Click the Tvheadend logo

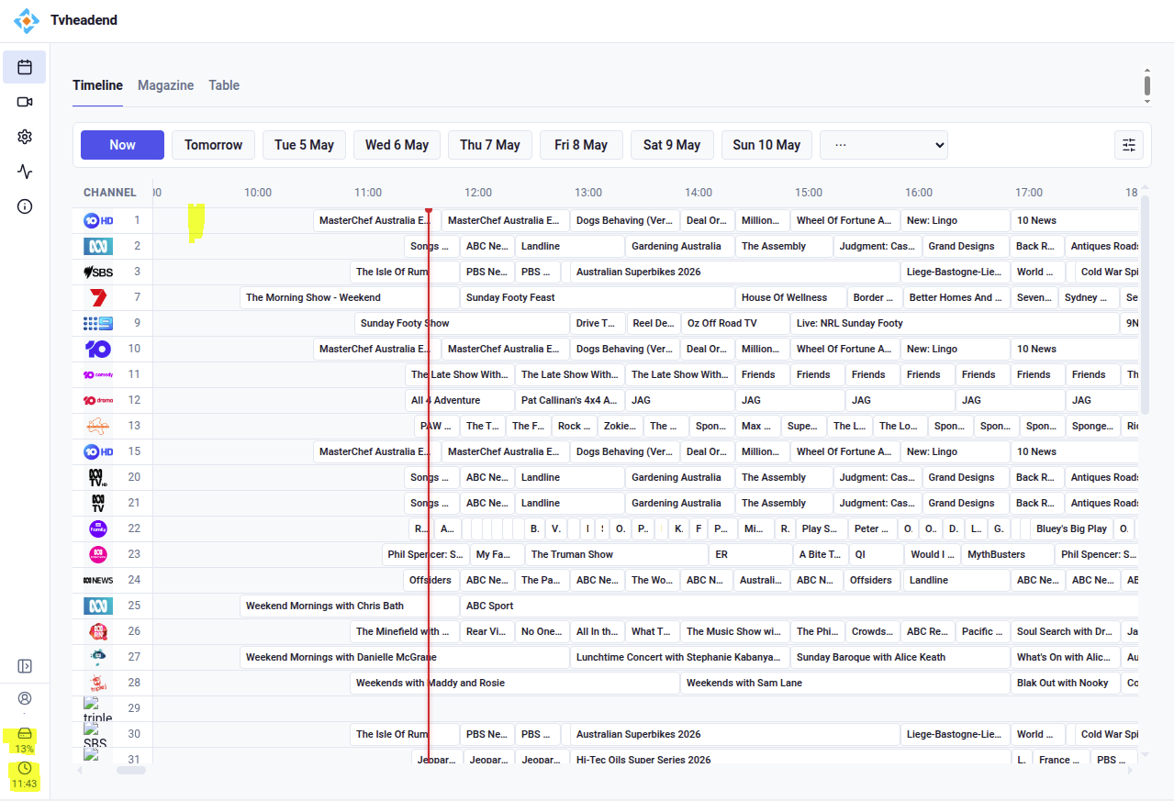click(x=28, y=20)
